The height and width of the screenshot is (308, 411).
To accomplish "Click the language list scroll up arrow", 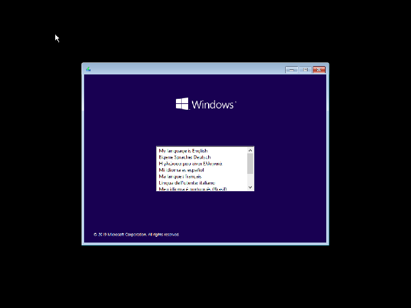I will 250,150.
